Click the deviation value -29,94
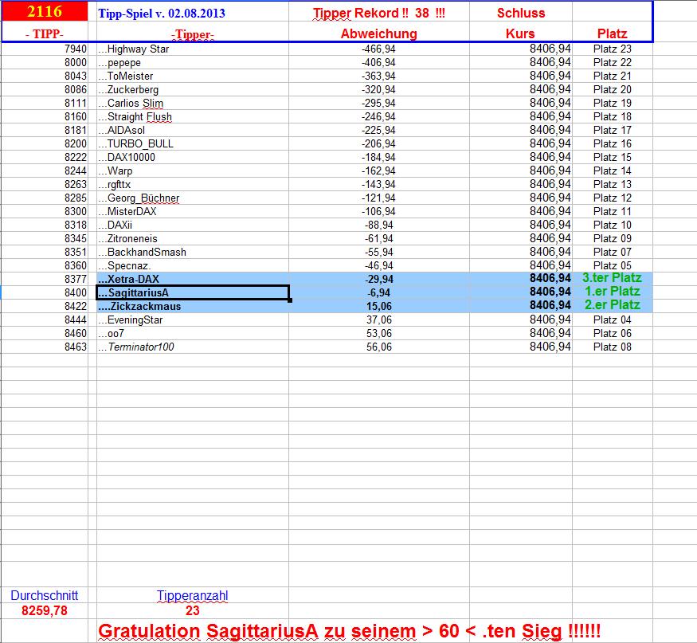 click(378, 279)
